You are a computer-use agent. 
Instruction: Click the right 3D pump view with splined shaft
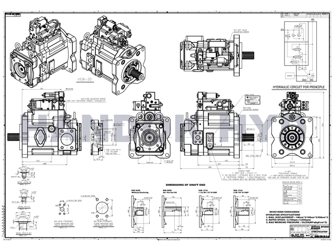click(x=113, y=55)
